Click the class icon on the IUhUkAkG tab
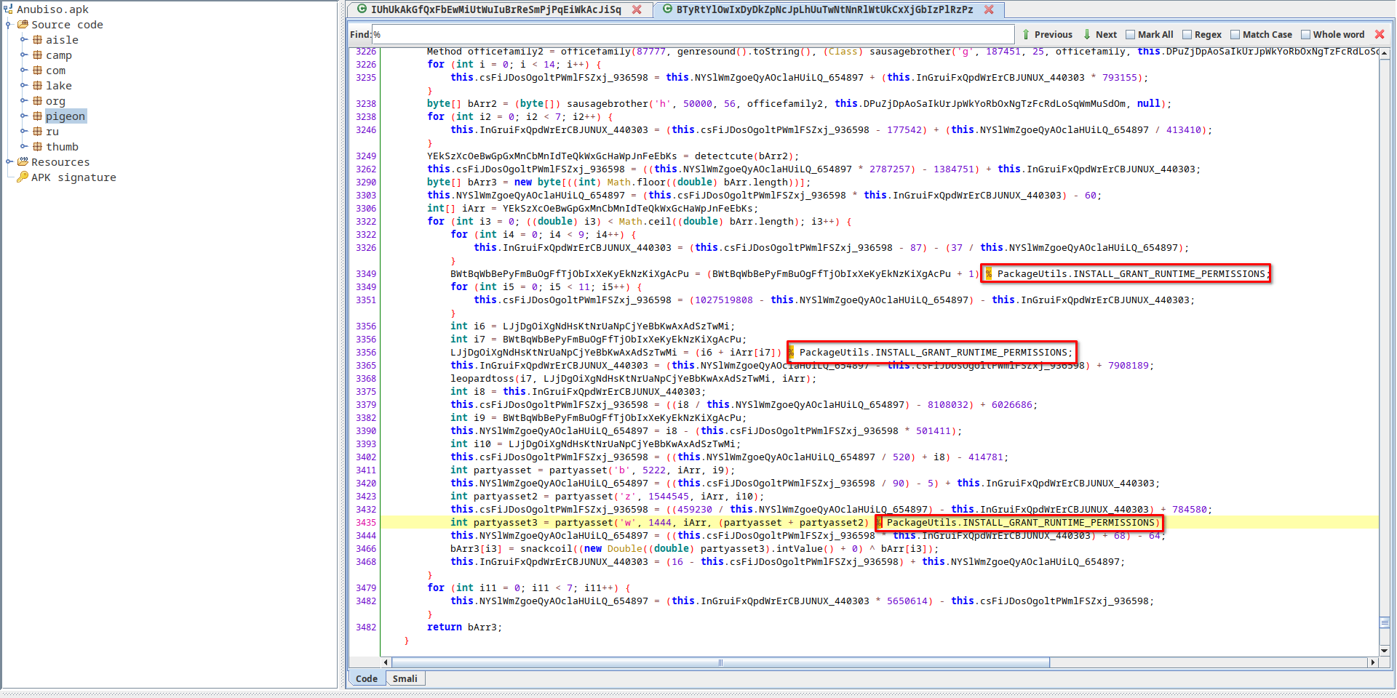This screenshot has height=698, width=1397. [x=362, y=9]
